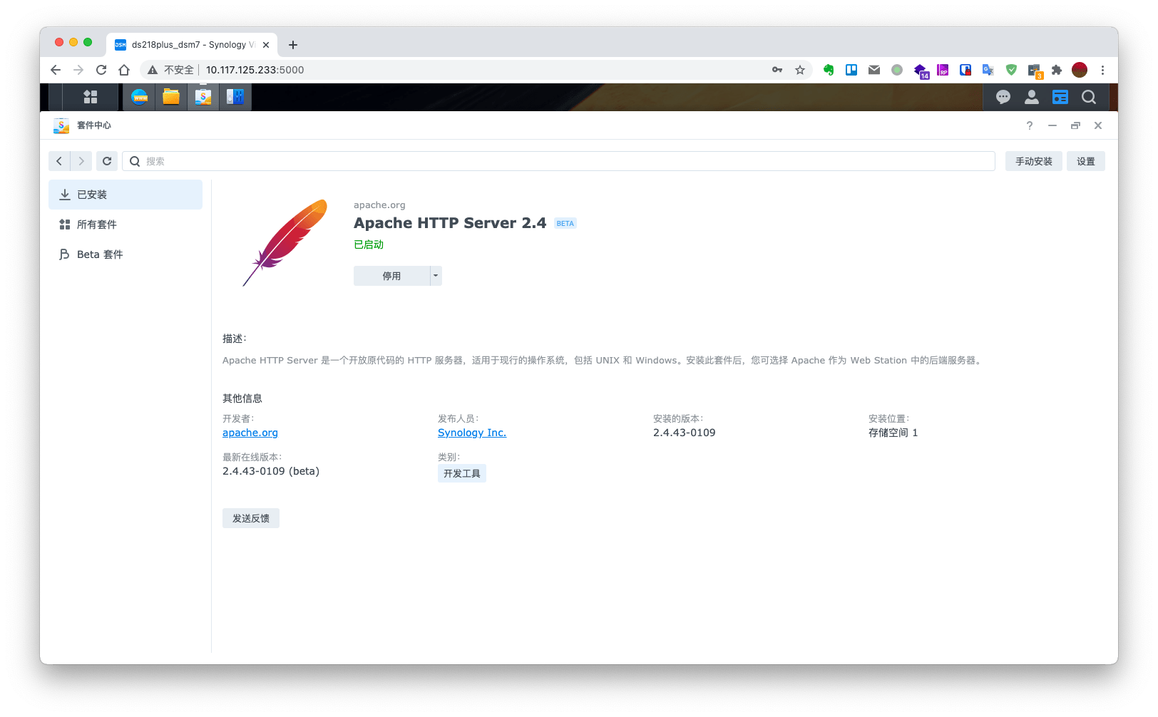Viewport: 1158px width, 717px height.
Task: Open Control Panel icon in DSM taskbar
Action: coord(235,97)
